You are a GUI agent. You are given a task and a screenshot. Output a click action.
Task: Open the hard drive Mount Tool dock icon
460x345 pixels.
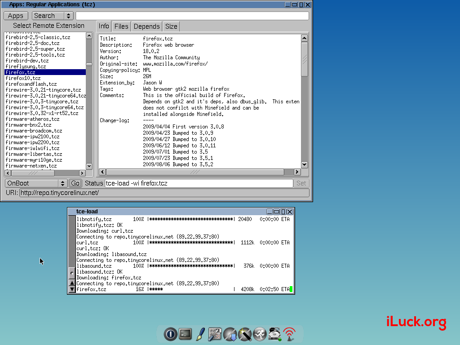coord(275,334)
